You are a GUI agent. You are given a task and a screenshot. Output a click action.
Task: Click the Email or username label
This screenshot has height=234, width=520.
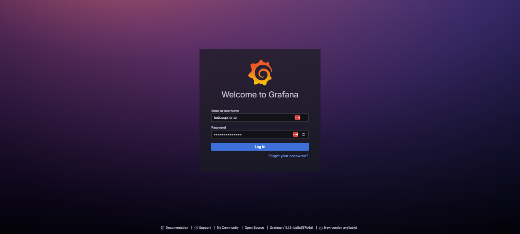point(225,111)
